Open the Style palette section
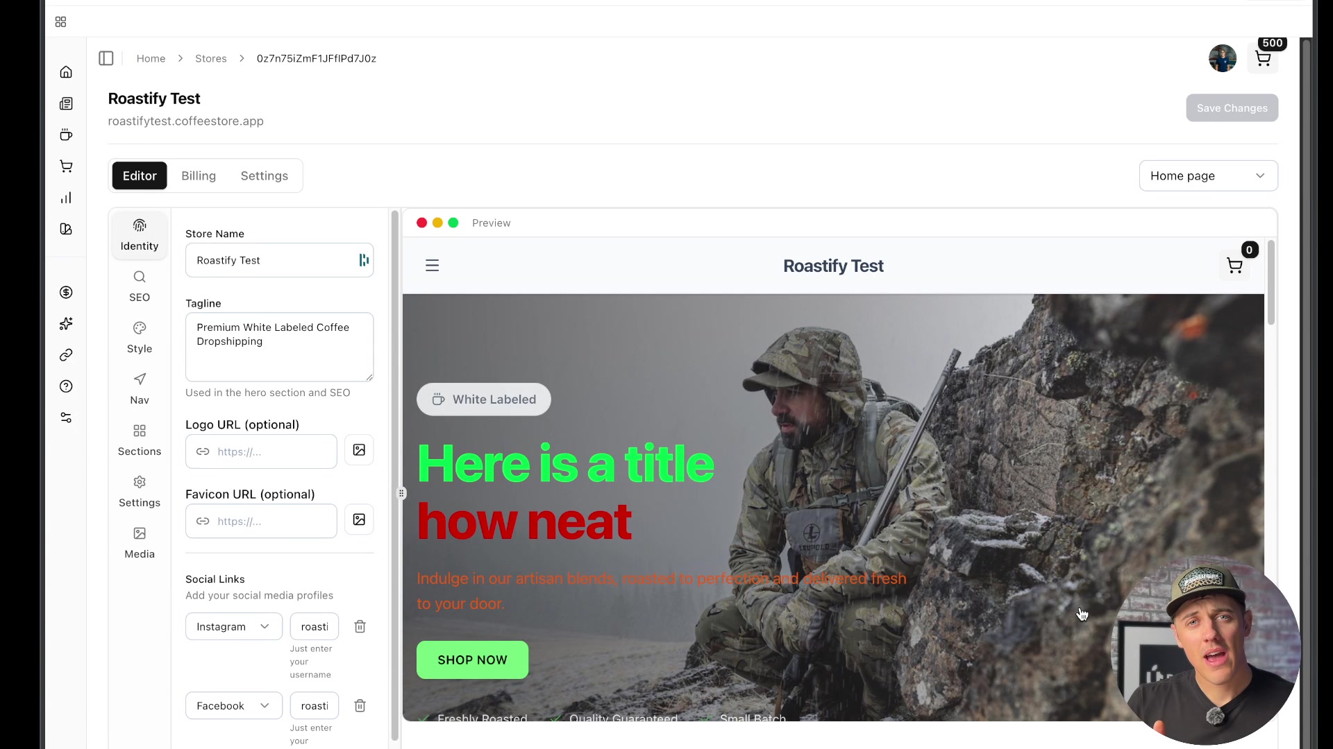1333x749 pixels. (x=140, y=337)
